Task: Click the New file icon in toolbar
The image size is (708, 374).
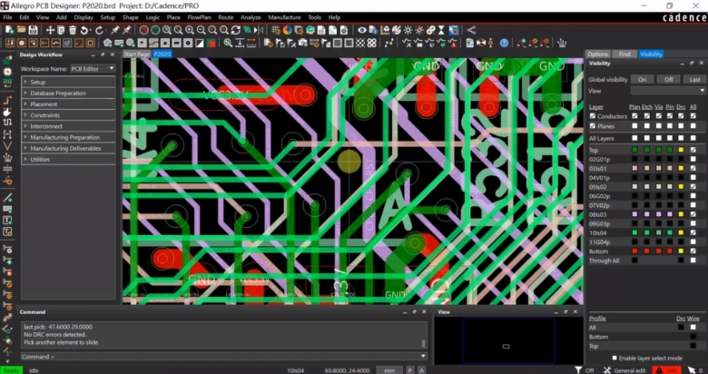Action: pyautogui.click(x=9, y=30)
